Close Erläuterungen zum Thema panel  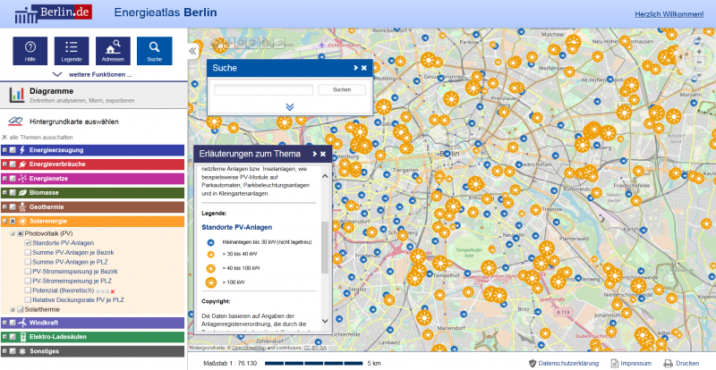(323, 155)
